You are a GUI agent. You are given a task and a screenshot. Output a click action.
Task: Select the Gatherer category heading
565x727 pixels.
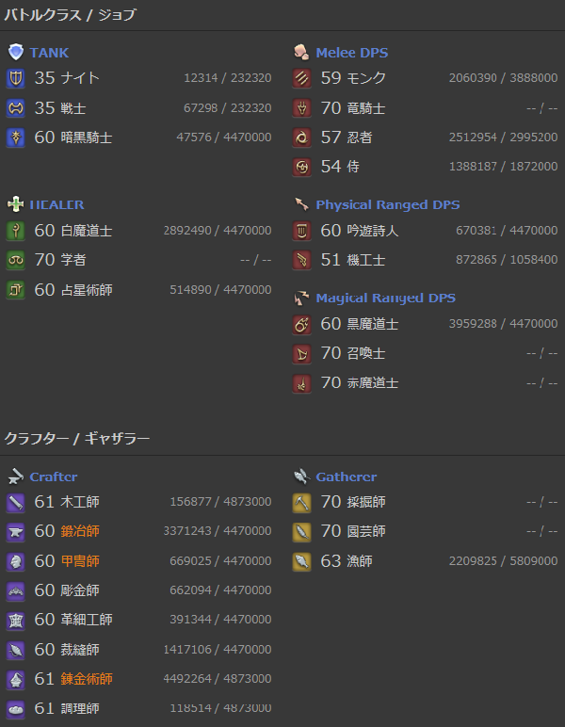click(x=347, y=477)
